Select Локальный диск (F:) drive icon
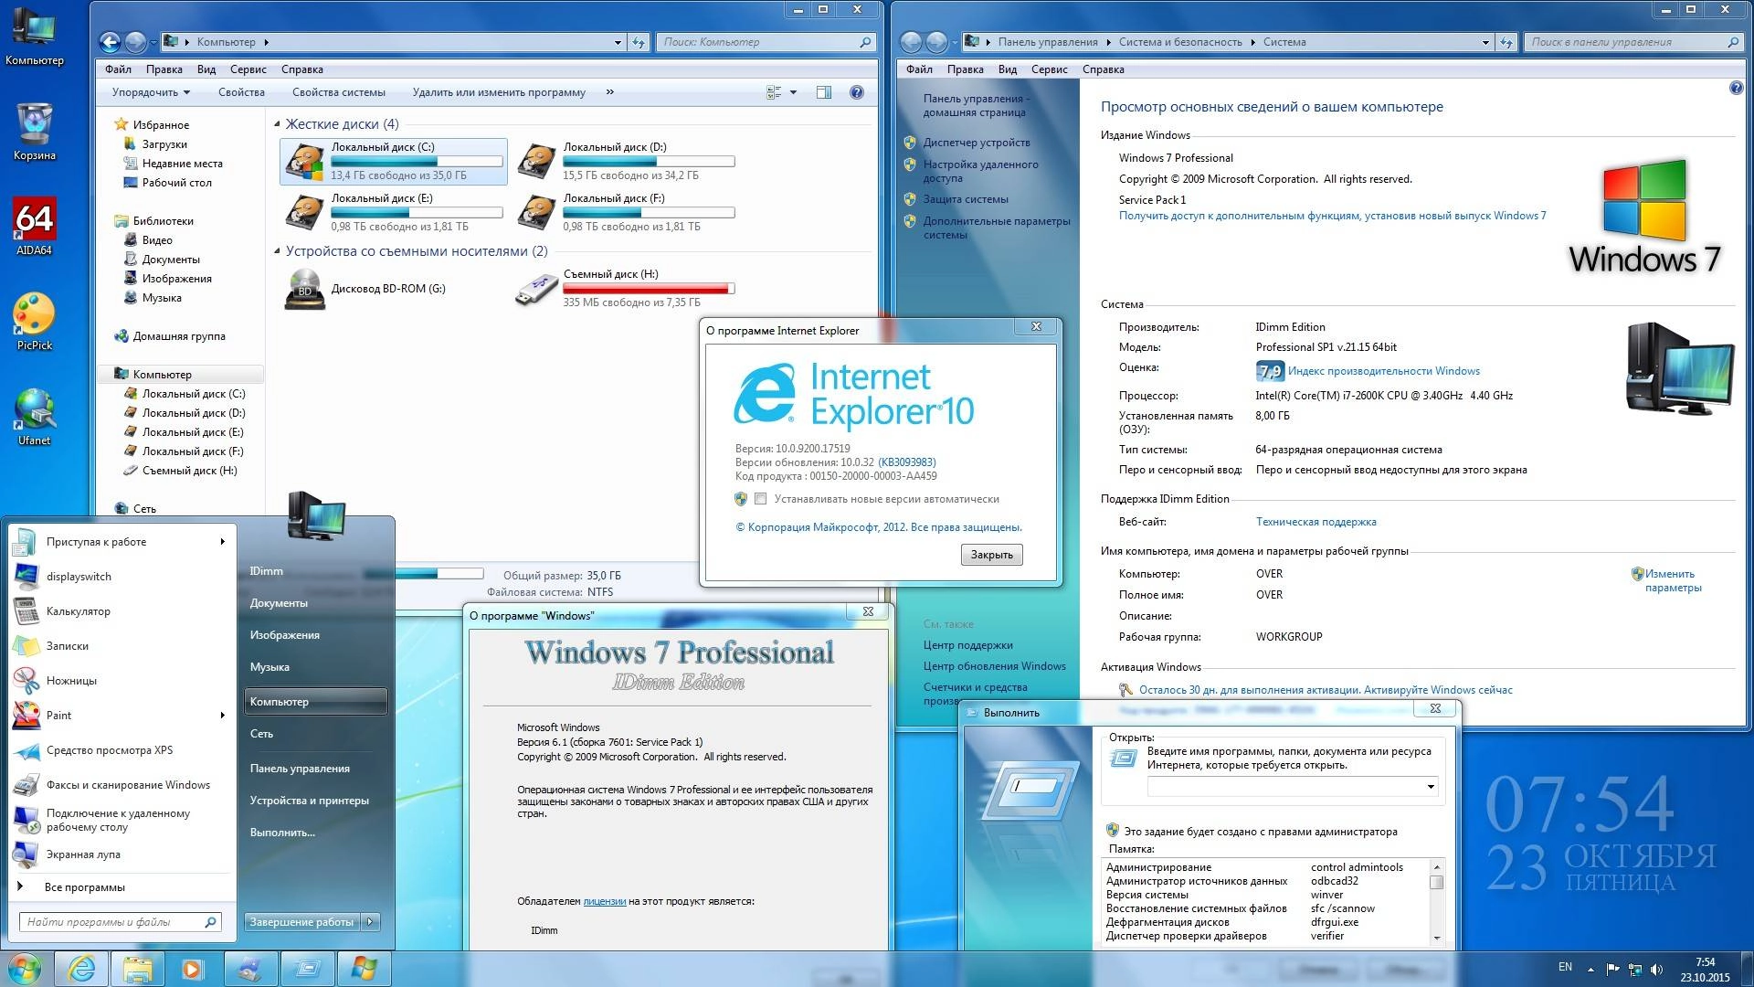 (536, 212)
